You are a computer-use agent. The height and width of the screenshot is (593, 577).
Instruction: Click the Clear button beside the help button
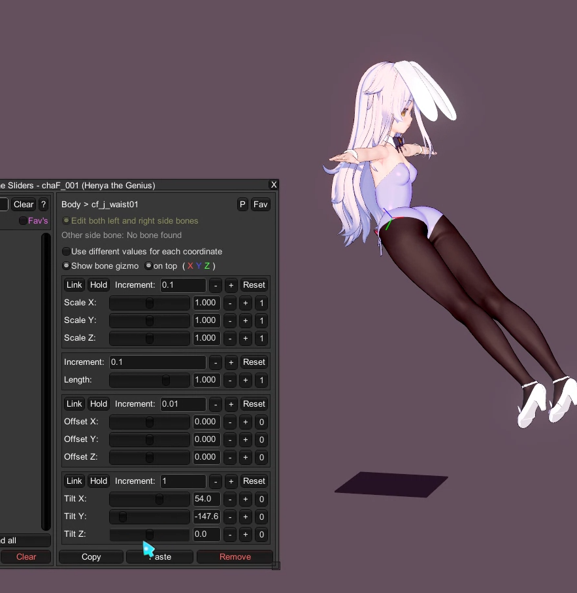(24, 205)
